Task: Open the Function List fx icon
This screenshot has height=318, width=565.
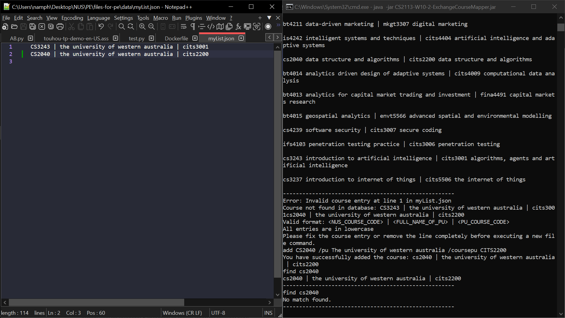Action: tap(238, 27)
